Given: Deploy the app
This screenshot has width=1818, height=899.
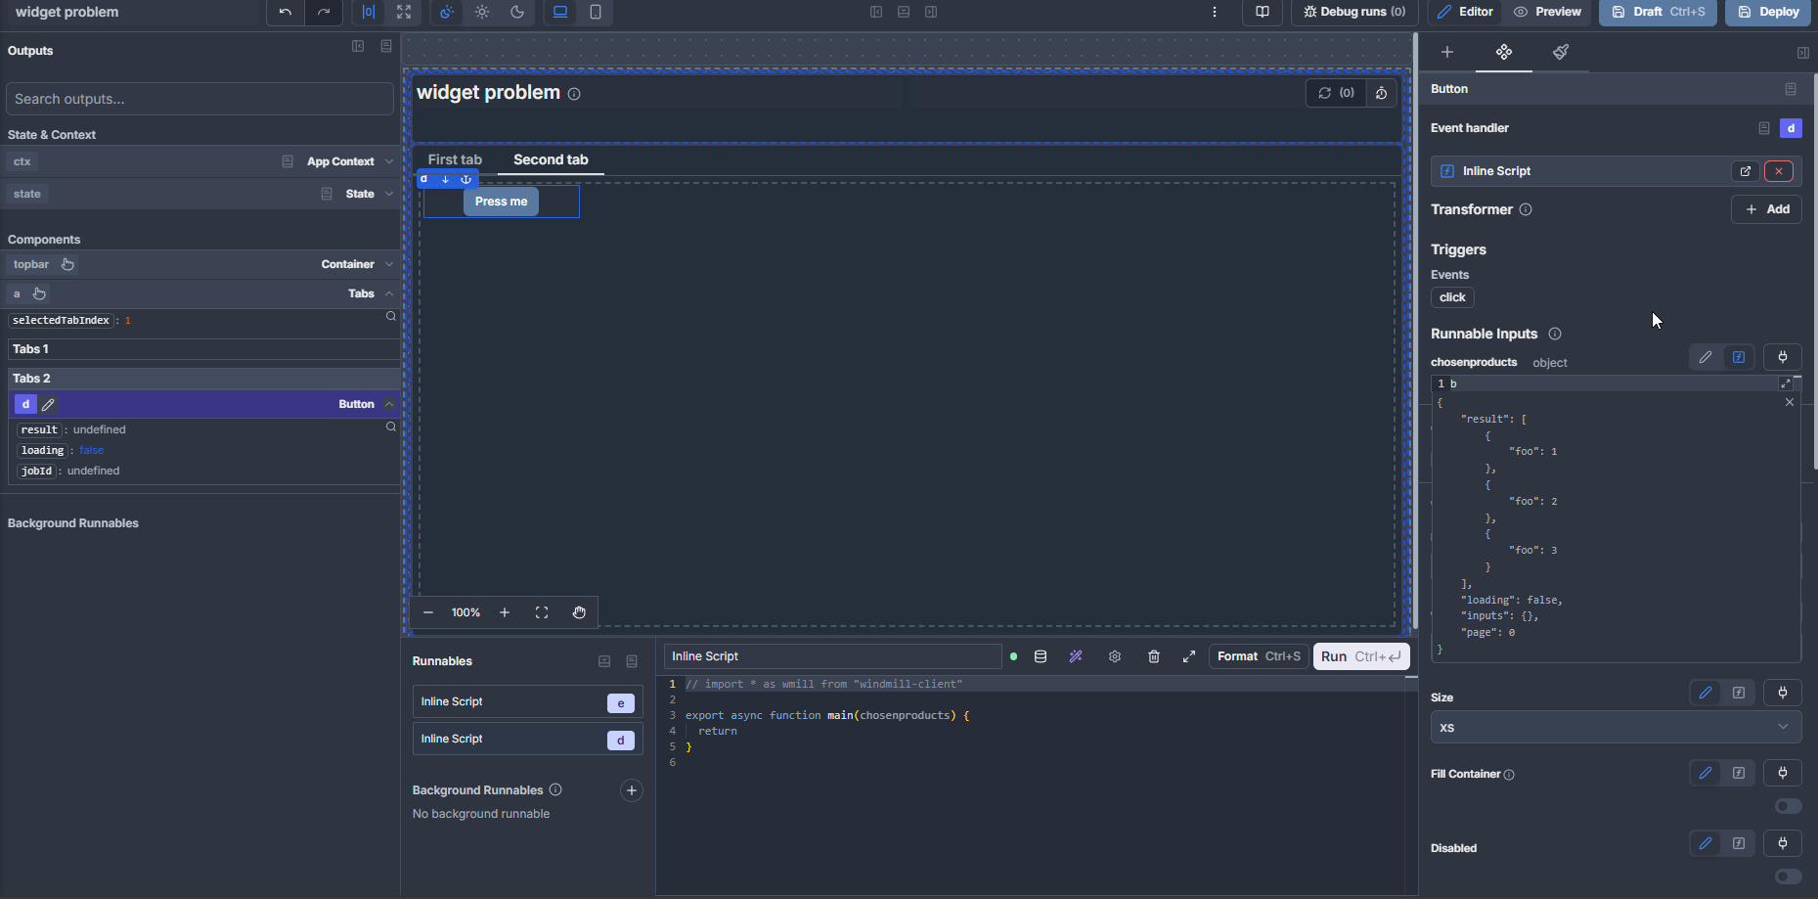Looking at the screenshot, I should (x=1768, y=12).
